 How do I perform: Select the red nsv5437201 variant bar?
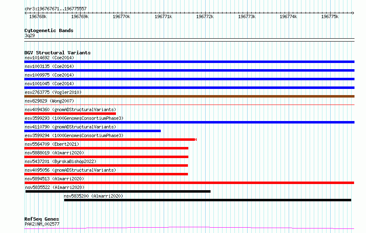[x=106, y=165]
